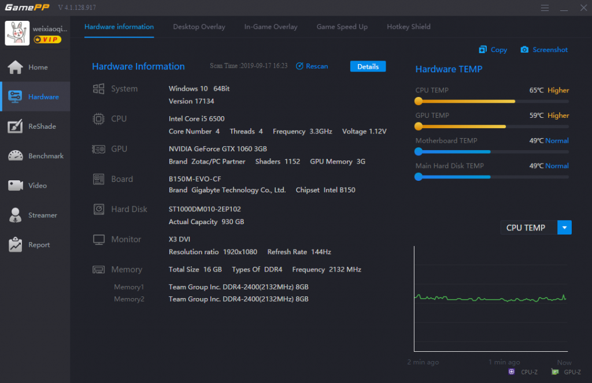The height and width of the screenshot is (383, 592).
Task: Open the hamburger menu in title bar
Action: [x=545, y=8]
